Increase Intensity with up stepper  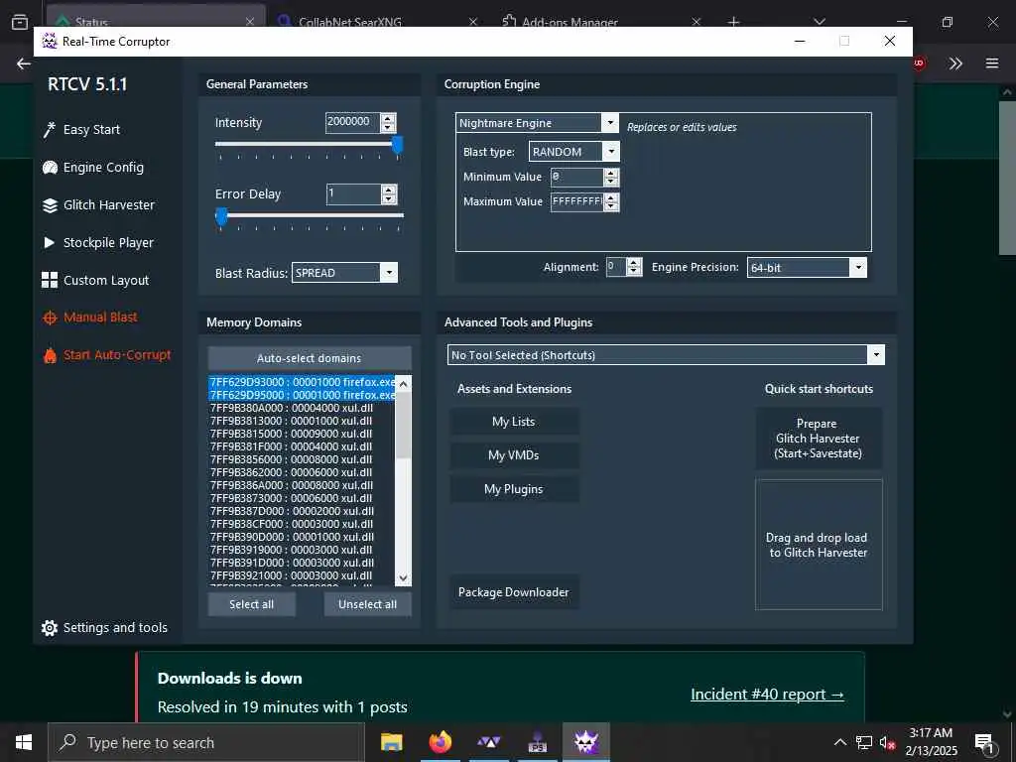388,118
